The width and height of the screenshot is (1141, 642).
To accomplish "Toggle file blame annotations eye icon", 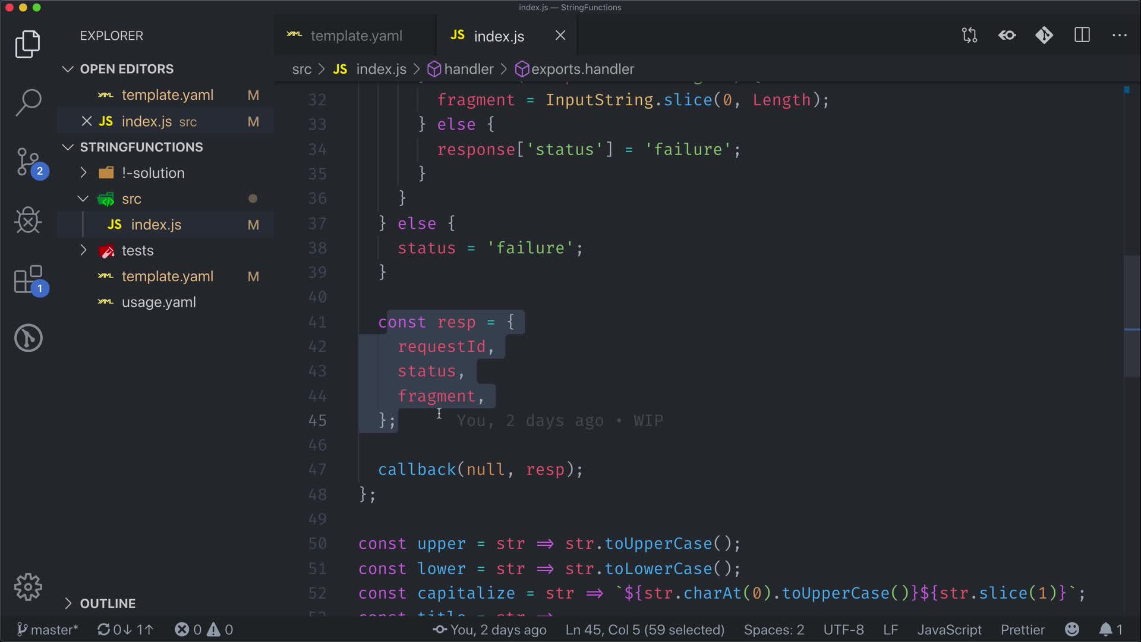I will pos(1007,36).
